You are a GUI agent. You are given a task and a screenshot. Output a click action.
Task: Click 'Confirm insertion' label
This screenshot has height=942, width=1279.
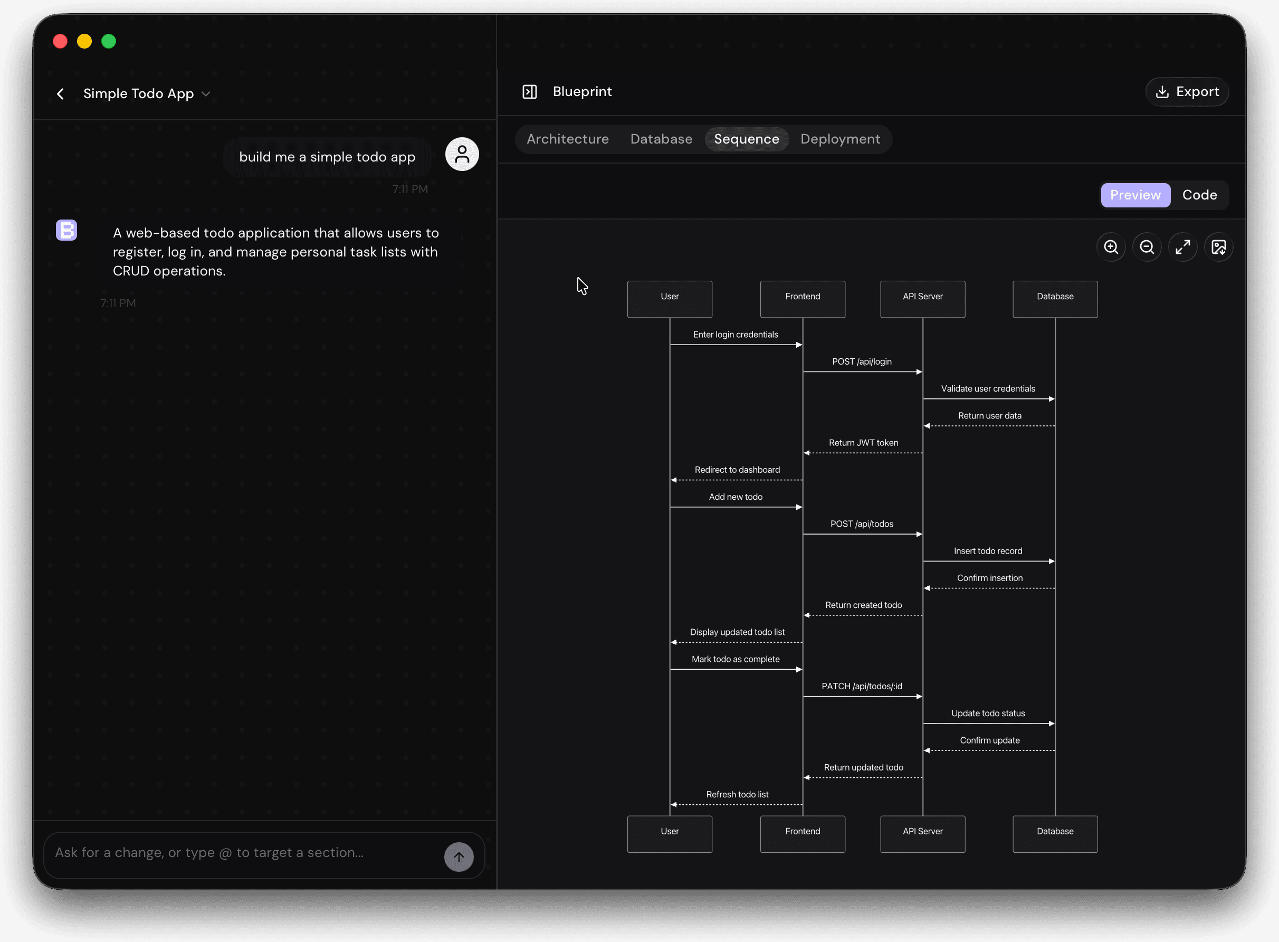point(989,578)
